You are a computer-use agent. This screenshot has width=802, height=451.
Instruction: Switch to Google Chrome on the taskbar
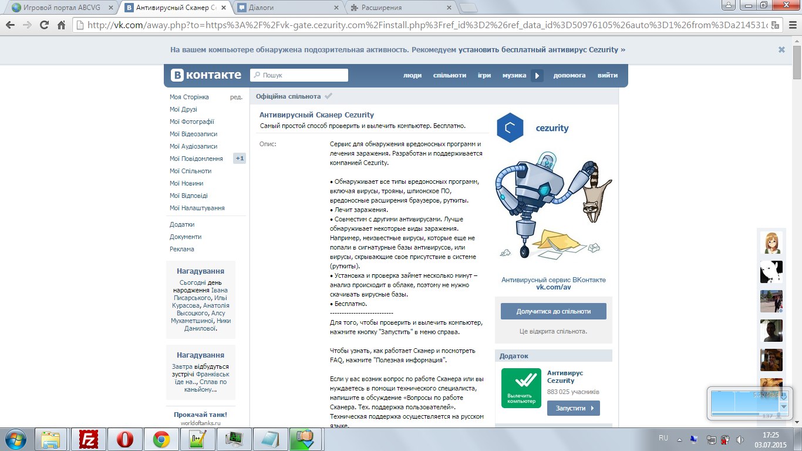[162, 439]
